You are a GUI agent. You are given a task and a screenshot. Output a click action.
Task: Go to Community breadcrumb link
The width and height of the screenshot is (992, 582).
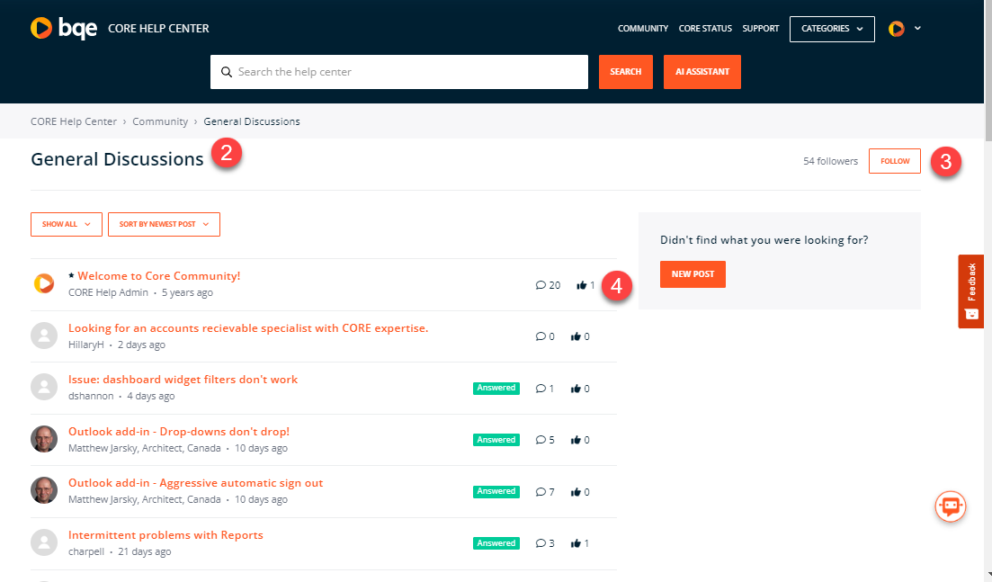click(160, 121)
